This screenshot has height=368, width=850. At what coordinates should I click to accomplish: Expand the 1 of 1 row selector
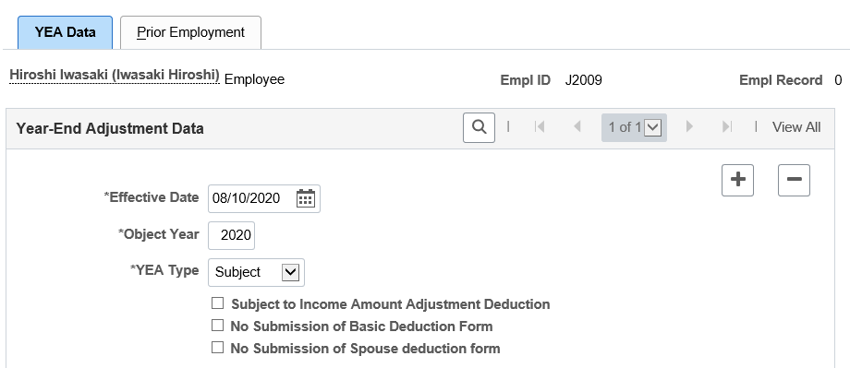pyautogui.click(x=634, y=127)
